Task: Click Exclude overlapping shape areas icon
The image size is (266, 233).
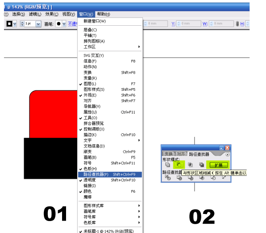Action: (202, 164)
